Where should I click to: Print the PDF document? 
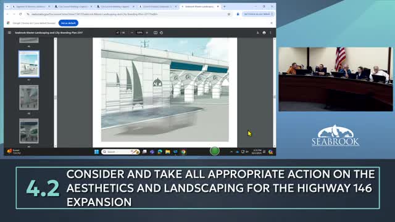pyautogui.click(x=264, y=33)
